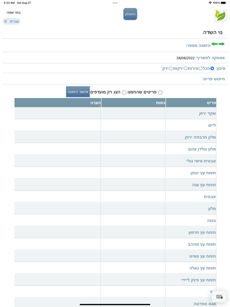Click the 'פריט' column header
230x307 pixels.
[191, 103]
